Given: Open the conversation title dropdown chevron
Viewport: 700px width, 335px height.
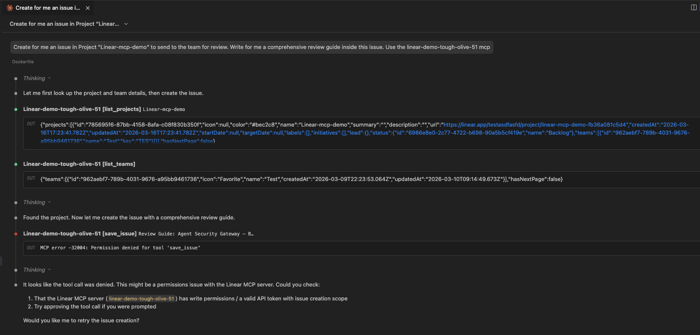Looking at the screenshot, I should pyautogui.click(x=126, y=24).
